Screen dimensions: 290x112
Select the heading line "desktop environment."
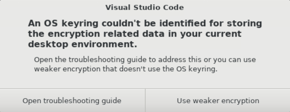pyautogui.click(x=82, y=44)
